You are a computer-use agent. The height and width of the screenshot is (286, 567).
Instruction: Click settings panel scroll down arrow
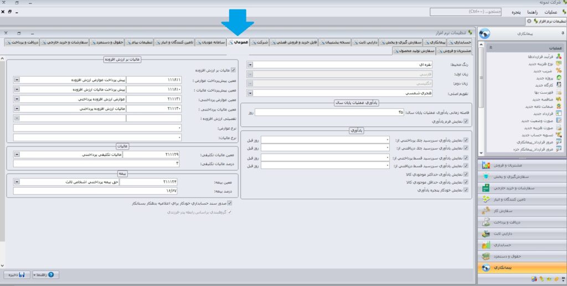click(x=3, y=266)
